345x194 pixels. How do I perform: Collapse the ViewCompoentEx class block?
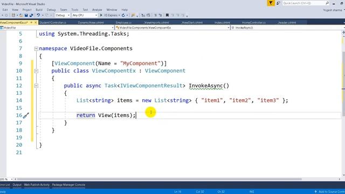click(x=36, y=71)
